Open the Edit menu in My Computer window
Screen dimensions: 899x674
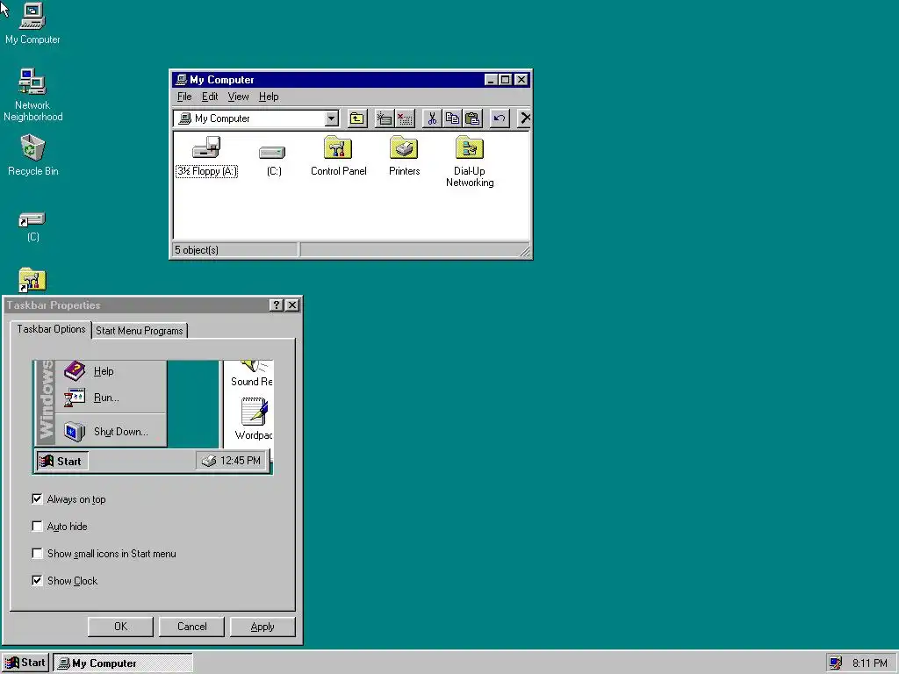point(210,97)
